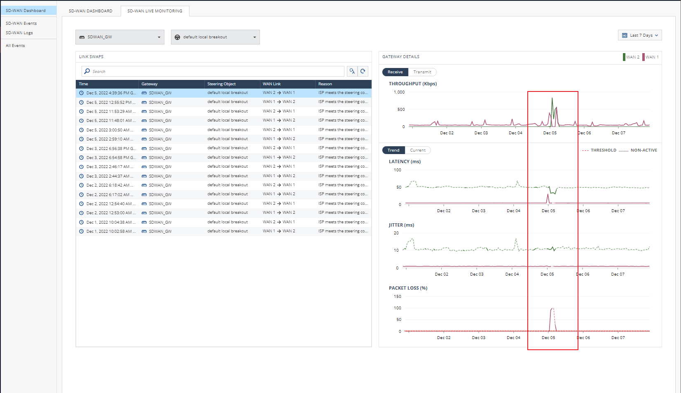The height and width of the screenshot is (393, 681).
Task: Switch to the SD-WAN DASHBOARD tab
Action: click(x=91, y=11)
